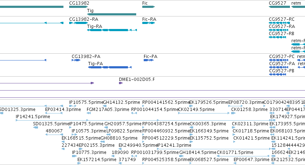Image resolution: width=305 pixels, height=165 pixels.
Task: Click EST GH14132.5prime
Action: (121, 102)
